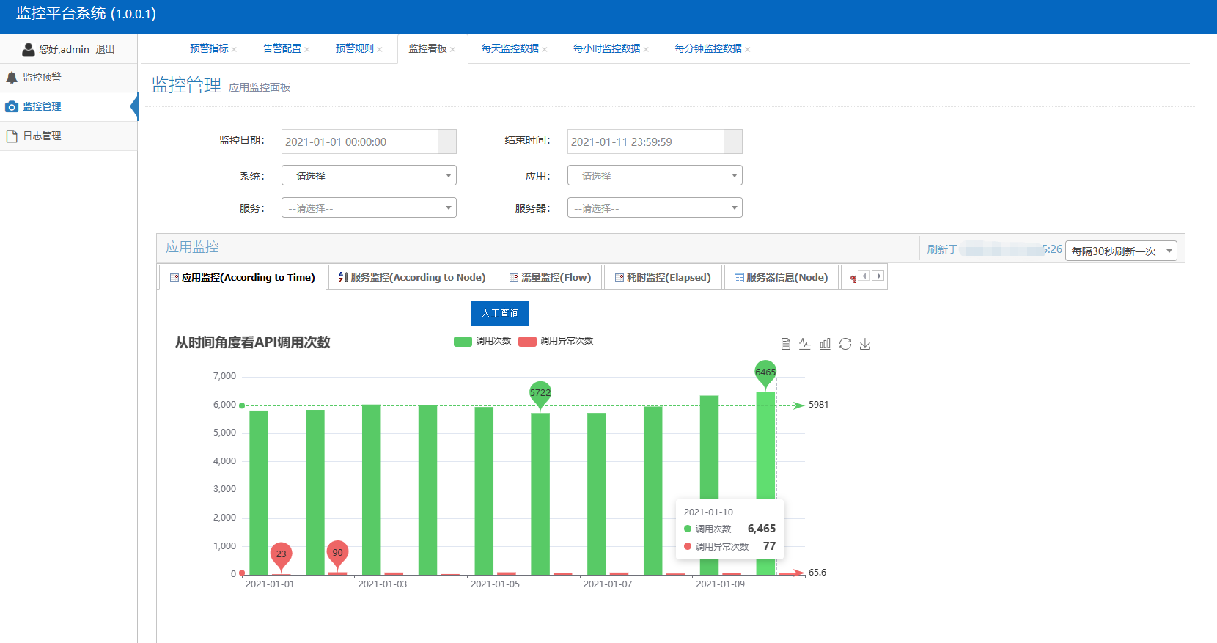1217x643 pixels.
Task: Click the red 23 marker pin
Action: (x=282, y=556)
